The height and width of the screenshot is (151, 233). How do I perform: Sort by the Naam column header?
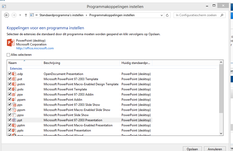click(x=24, y=63)
